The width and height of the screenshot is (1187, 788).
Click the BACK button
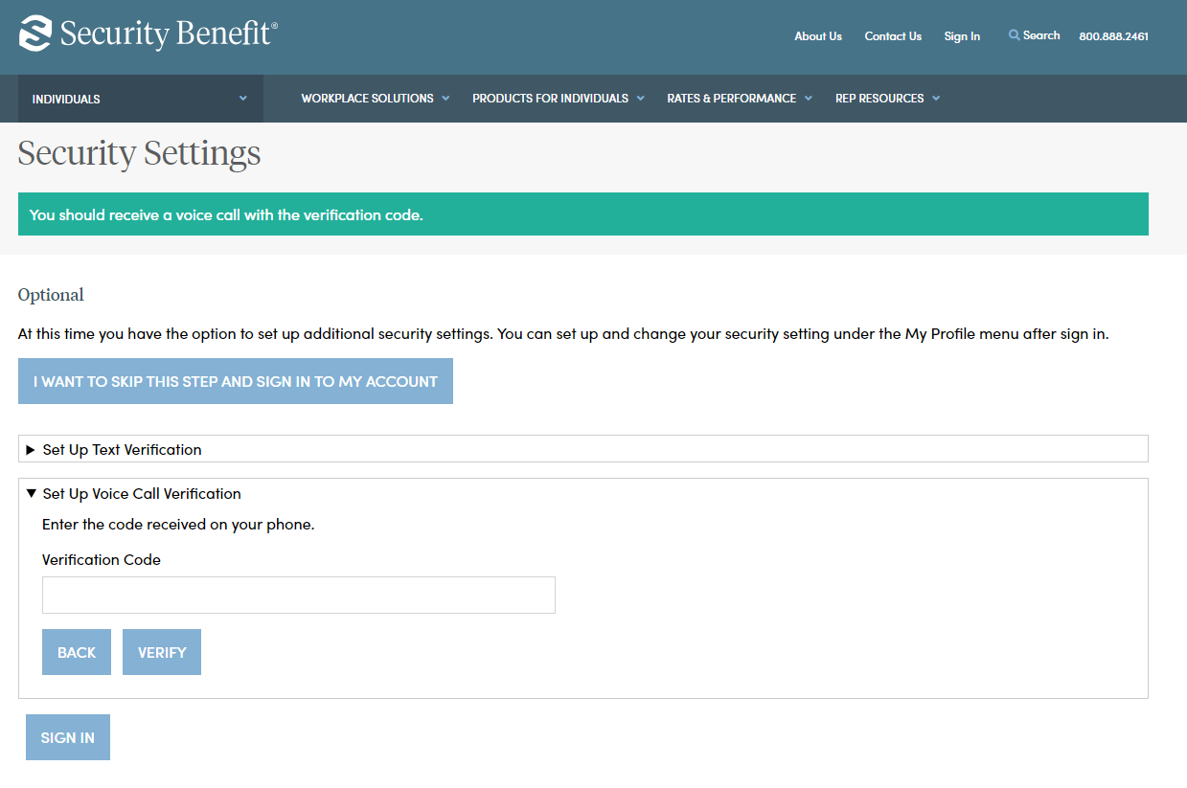[77, 652]
